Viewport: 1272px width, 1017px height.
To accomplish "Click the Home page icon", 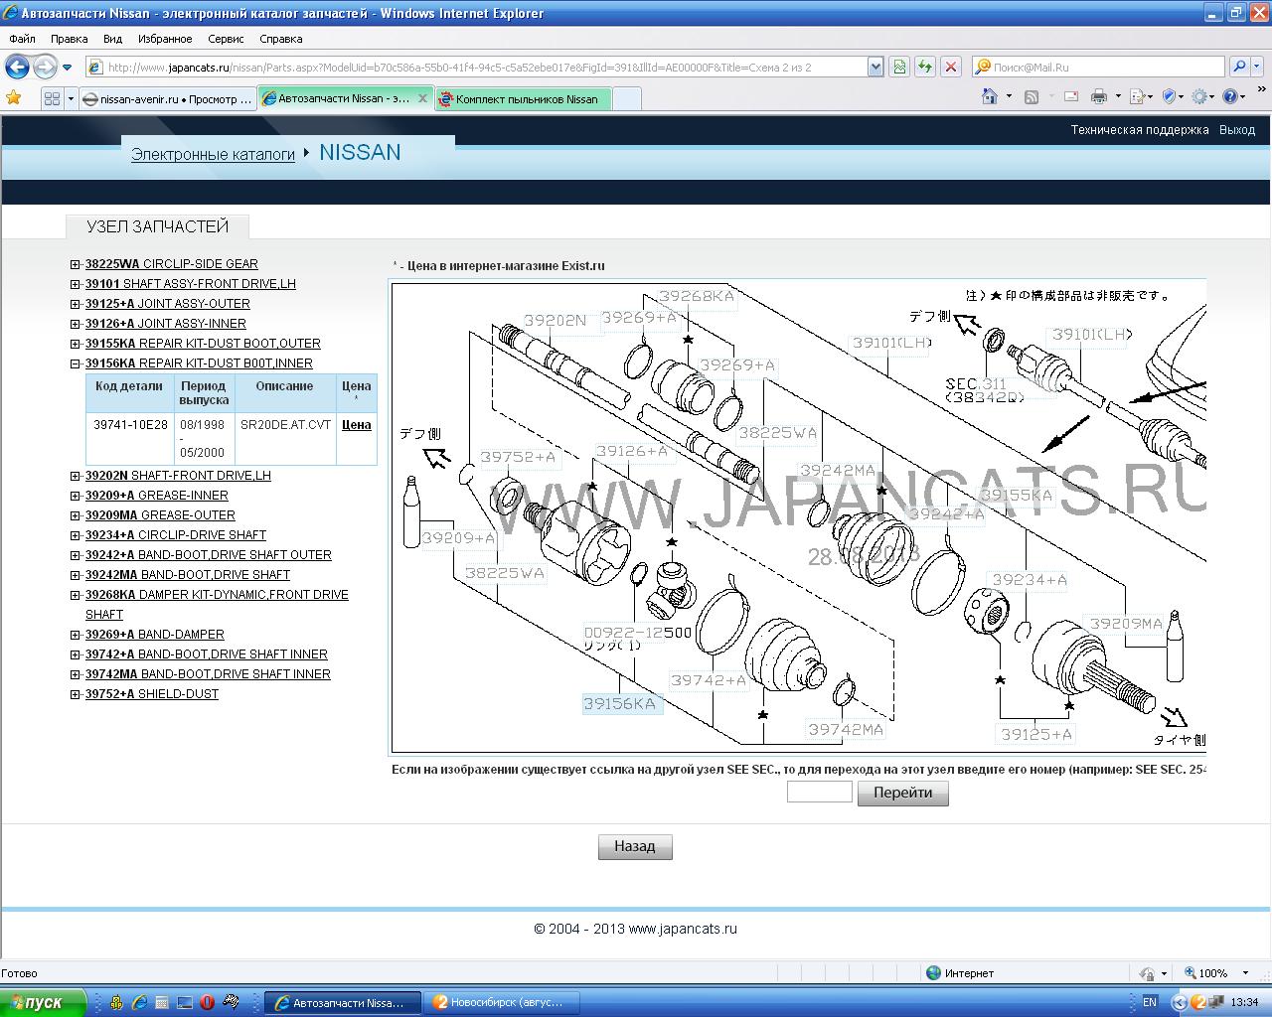I will pos(989,96).
